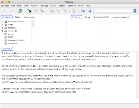Open the Class menu in menu bar
139x108 pixels.
click(53, 6)
